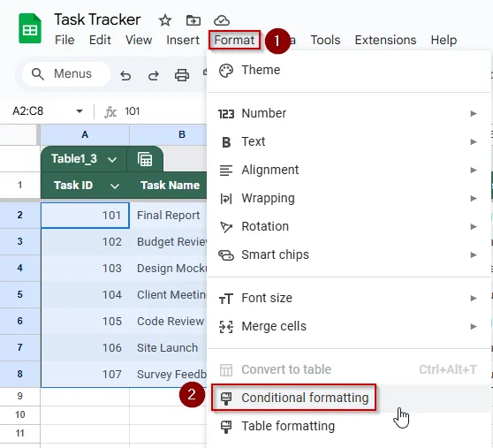Click cell containing 101
This screenshot has width=493, height=448.
85,216
